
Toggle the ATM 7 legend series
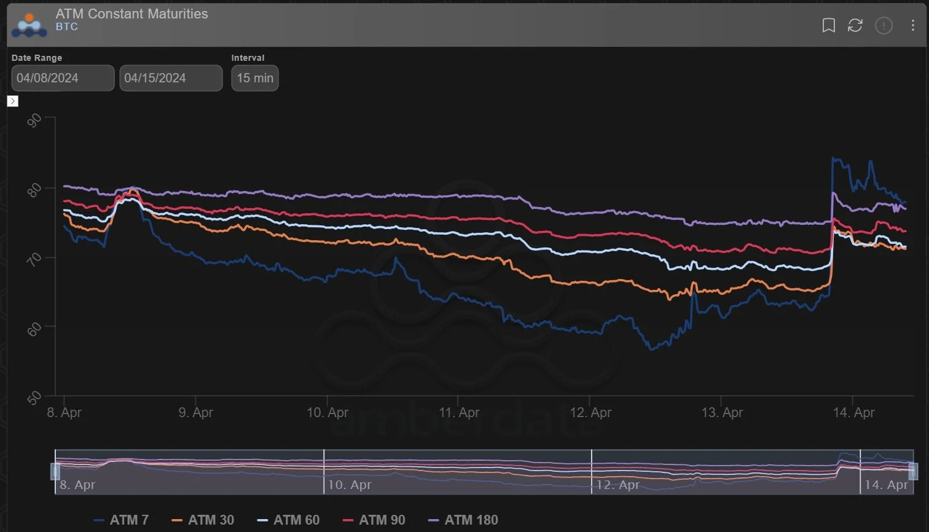[x=121, y=520]
